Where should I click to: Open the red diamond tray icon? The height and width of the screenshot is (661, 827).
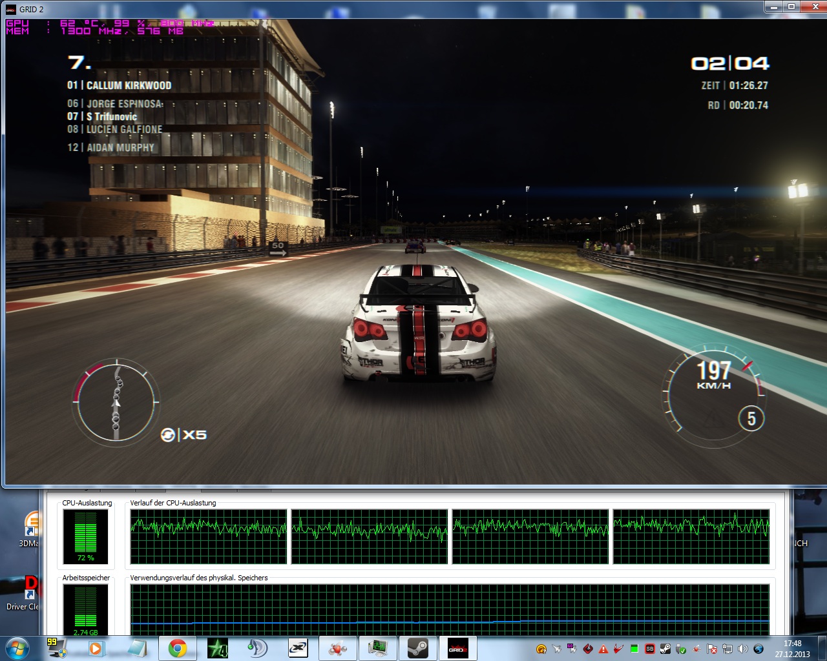coord(588,649)
